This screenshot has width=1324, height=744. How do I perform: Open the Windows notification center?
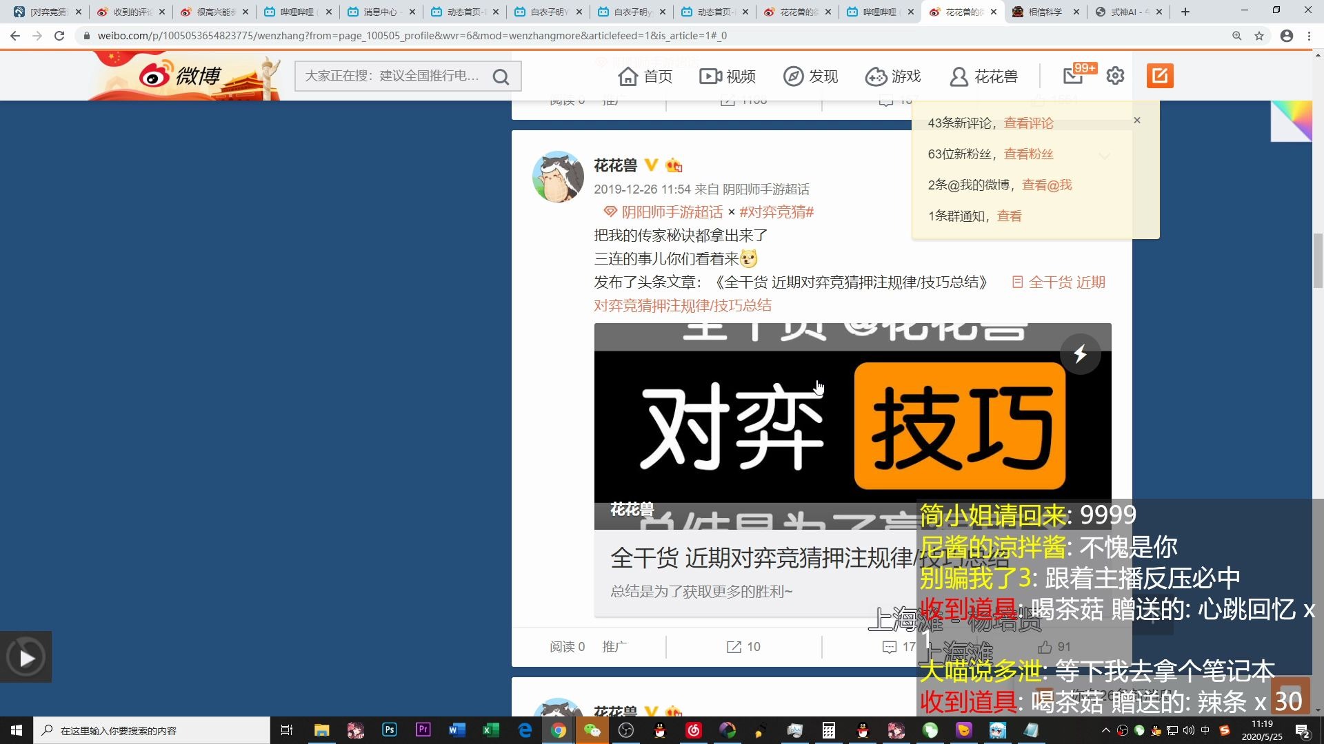pyautogui.click(x=1303, y=730)
